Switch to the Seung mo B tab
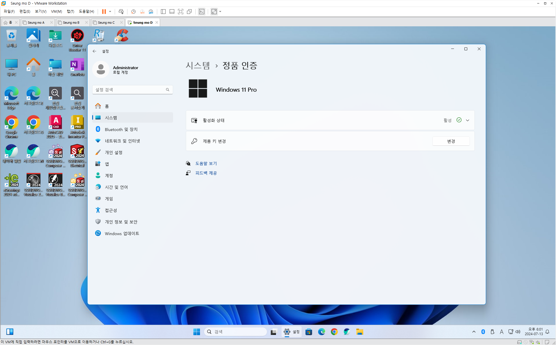This screenshot has height=345, width=556. click(x=71, y=23)
